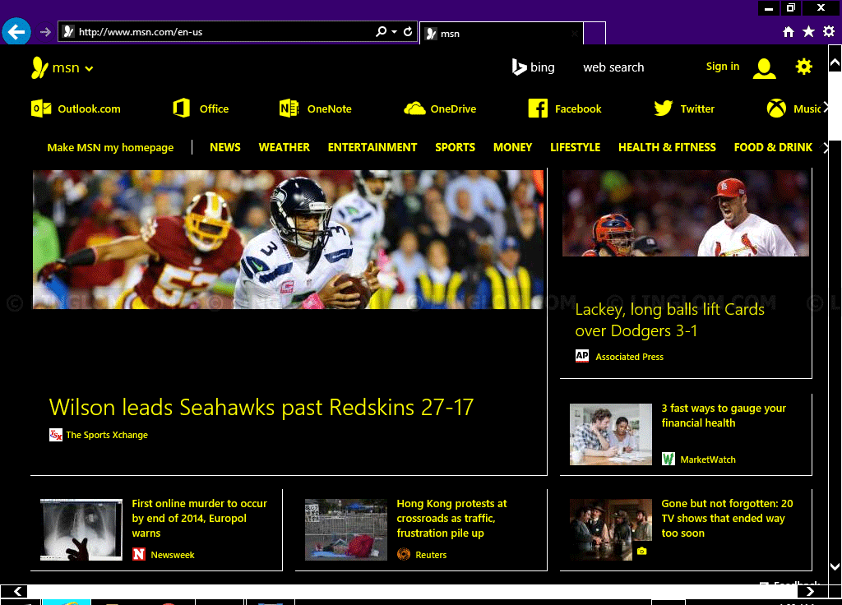Click the Associated Press AP logo
The height and width of the screenshot is (605, 842).
[582, 357]
